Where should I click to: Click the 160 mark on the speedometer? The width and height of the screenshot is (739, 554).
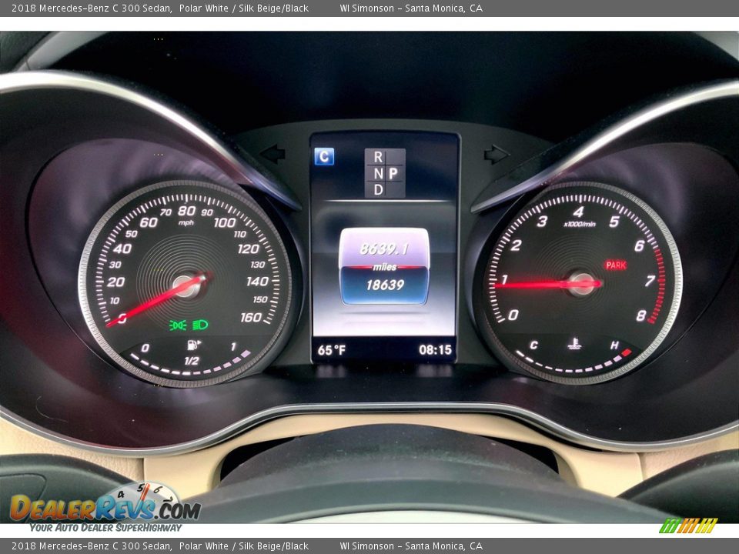point(251,318)
